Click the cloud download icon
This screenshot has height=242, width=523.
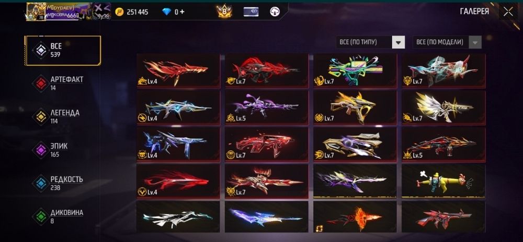tap(275, 12)
